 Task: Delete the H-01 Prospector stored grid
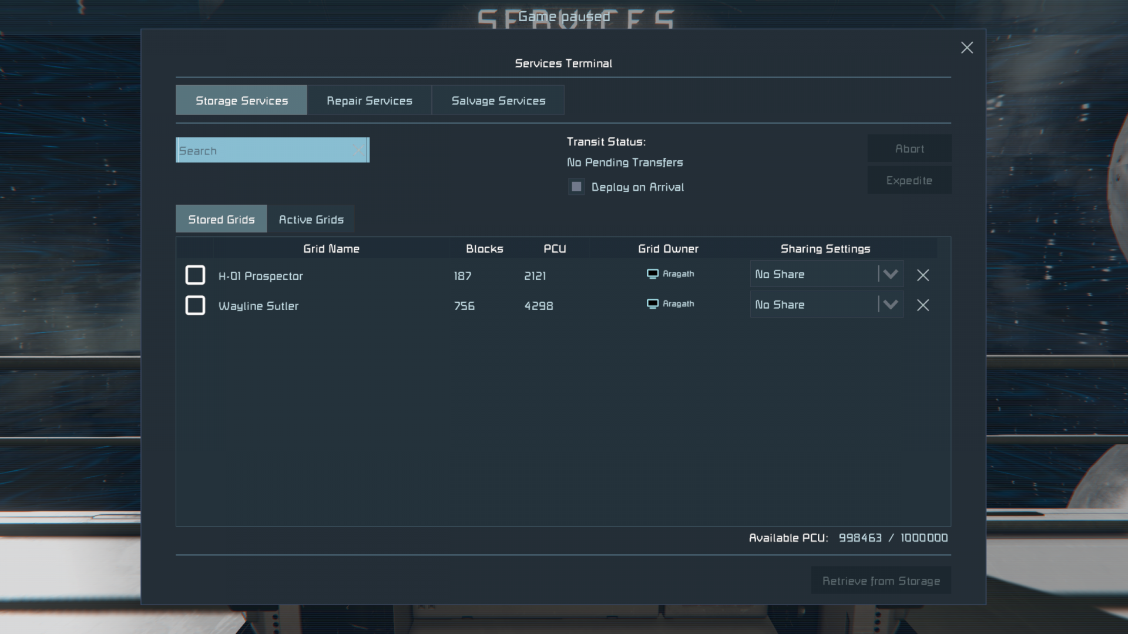point(923,275)
